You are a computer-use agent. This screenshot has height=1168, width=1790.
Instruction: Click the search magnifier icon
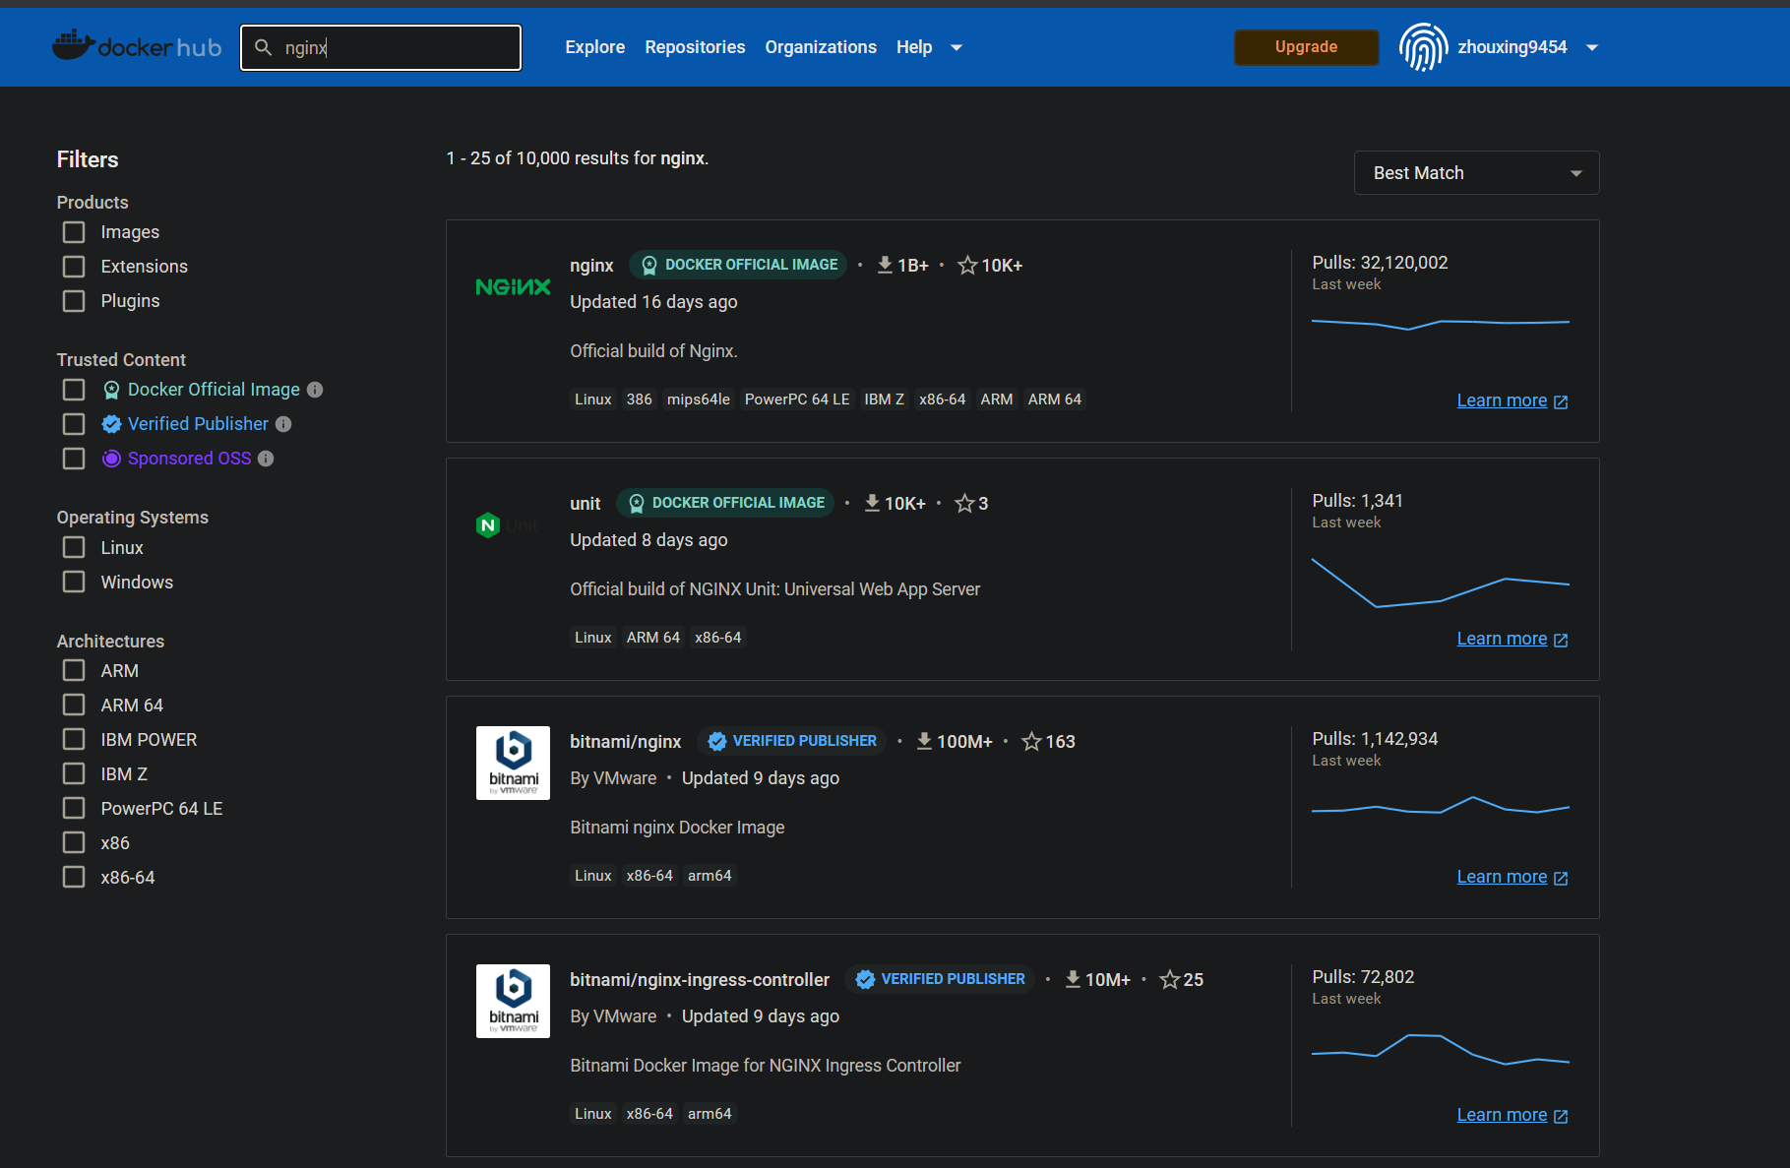tap(263, 47)
